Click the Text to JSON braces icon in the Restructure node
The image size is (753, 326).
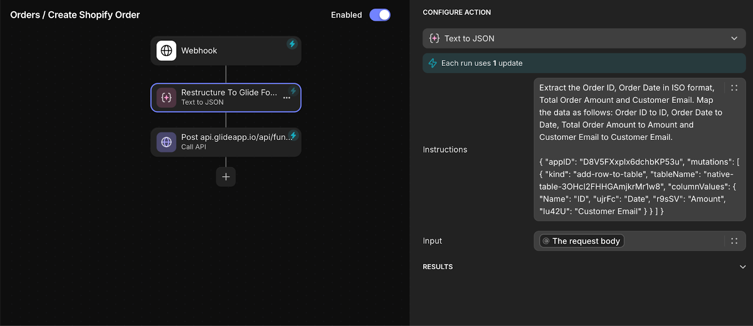[167, 98]
